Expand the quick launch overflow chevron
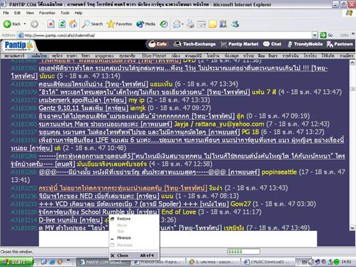 (x=68, y=260)
